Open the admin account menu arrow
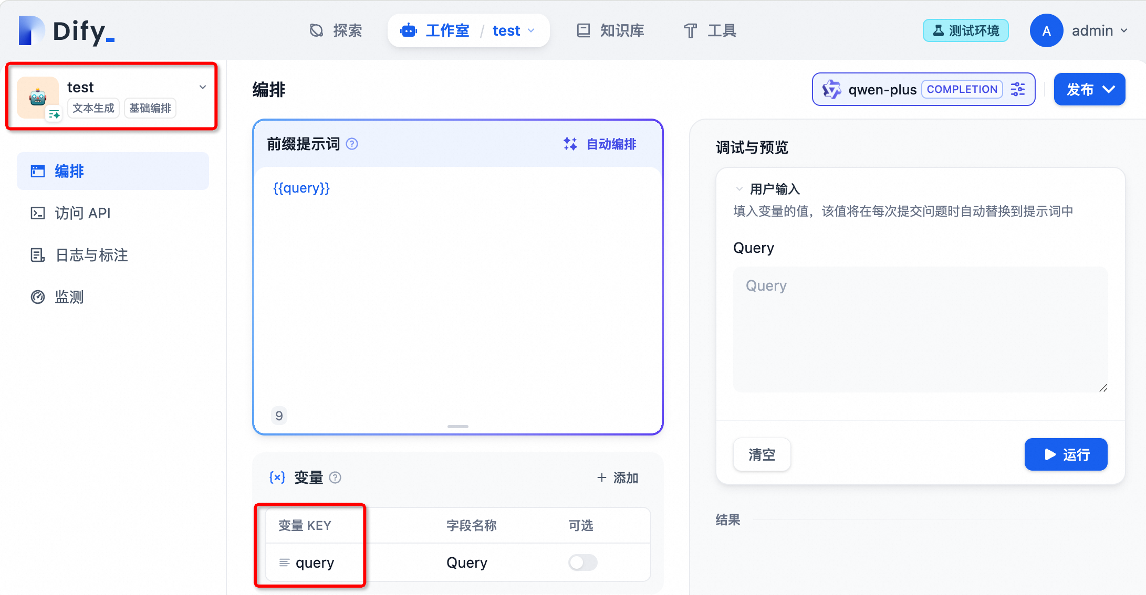Screen dimensions: 1146x595 click(1124, 31)
